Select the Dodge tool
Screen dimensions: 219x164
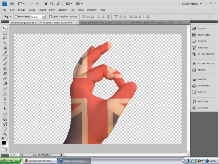coord(5,93)
